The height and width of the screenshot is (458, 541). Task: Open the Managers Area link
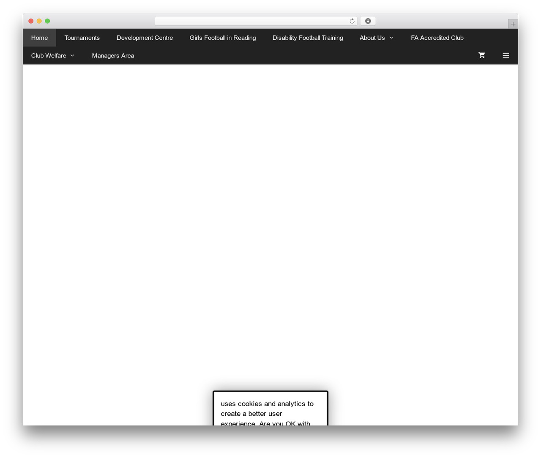113,55
